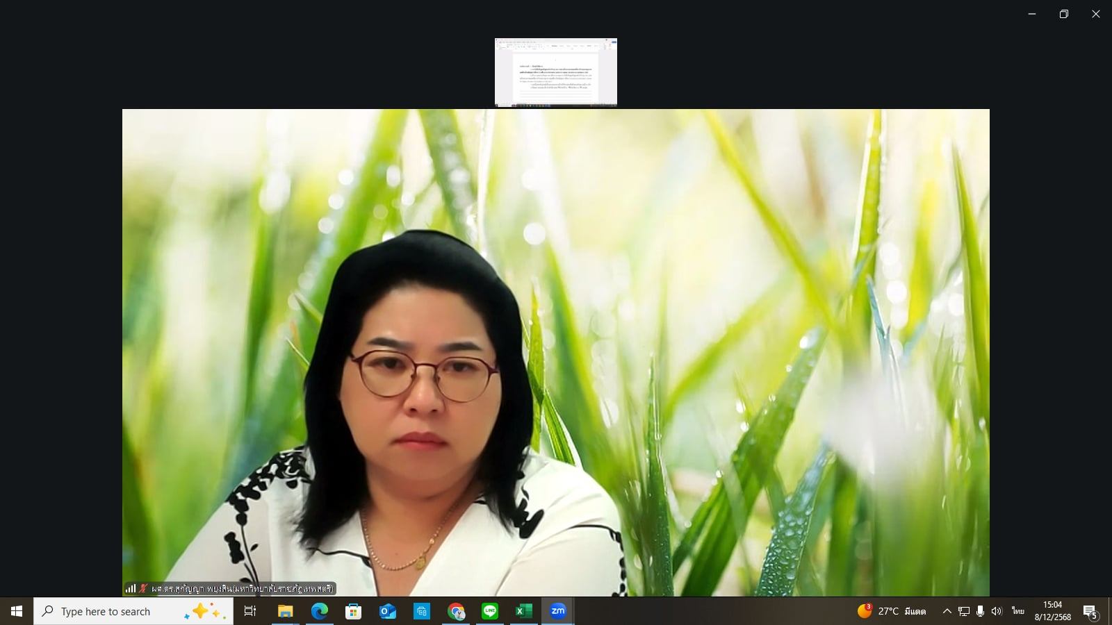Click the Type here to search box
This screenshot has height=625, width=1112.
118,611
